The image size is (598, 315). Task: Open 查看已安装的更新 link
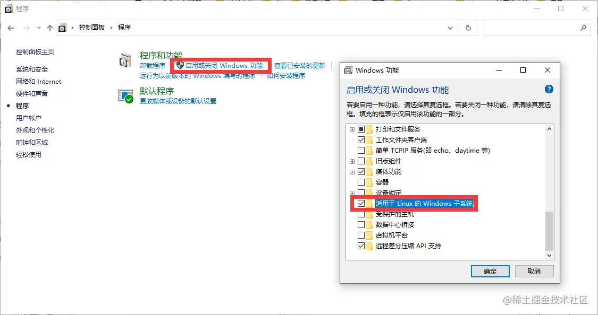pyautogui.click(x=300, y=65)
